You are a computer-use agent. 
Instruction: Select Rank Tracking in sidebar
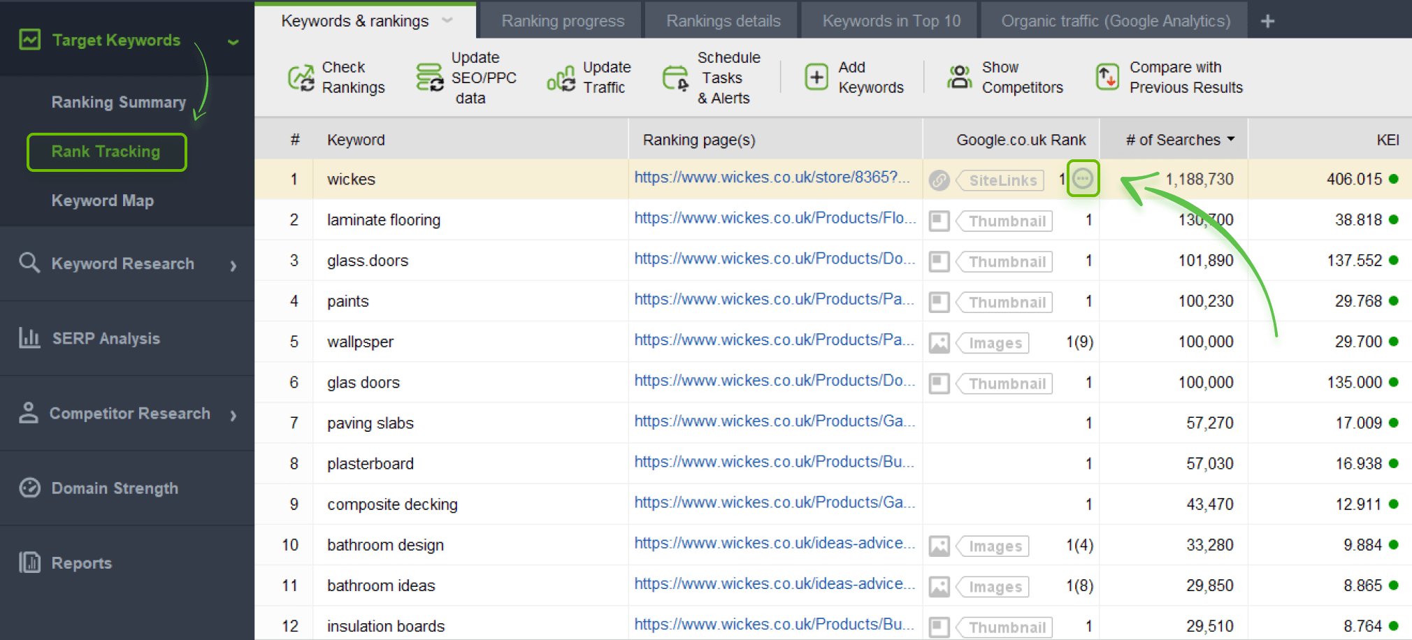[x=106, y=152]
